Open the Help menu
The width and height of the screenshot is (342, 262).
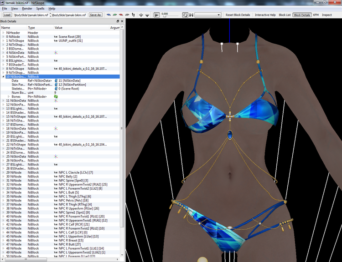[x=52, y=9]
